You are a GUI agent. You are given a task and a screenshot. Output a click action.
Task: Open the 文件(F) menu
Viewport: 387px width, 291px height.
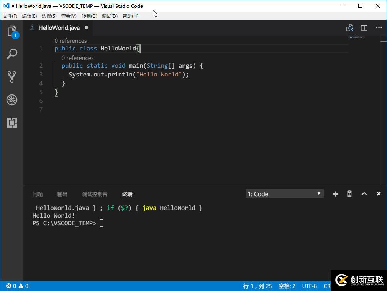[10, 16]
